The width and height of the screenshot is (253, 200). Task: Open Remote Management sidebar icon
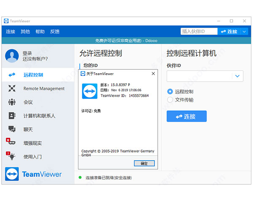pos(12,88)
